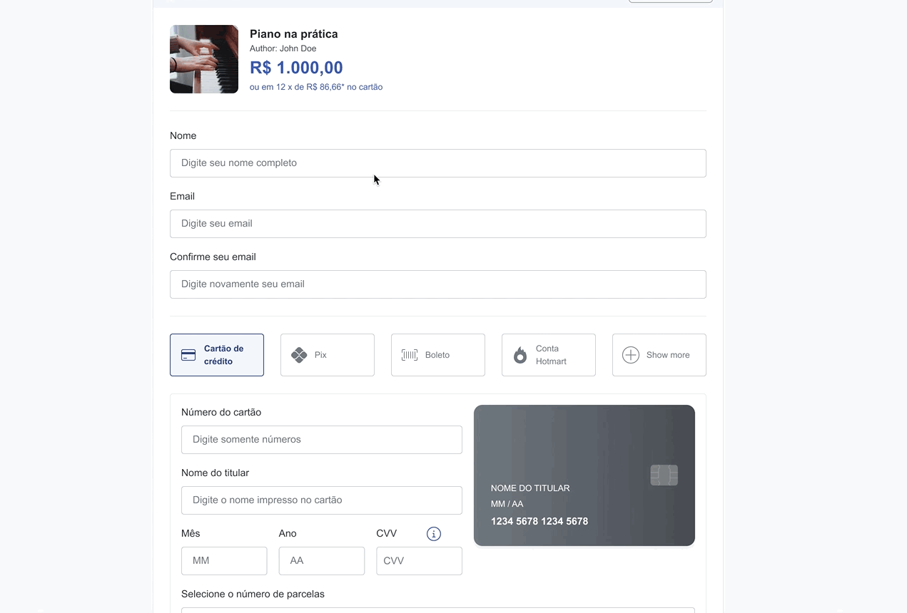Viewport: 907px width, 613px height.
Task: Click the Hotmart flame icon
Action: (520, 355)
